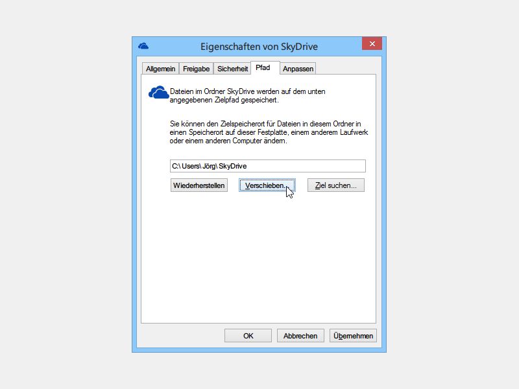Switch to the Allgemein tab

[x=160, y=69]
